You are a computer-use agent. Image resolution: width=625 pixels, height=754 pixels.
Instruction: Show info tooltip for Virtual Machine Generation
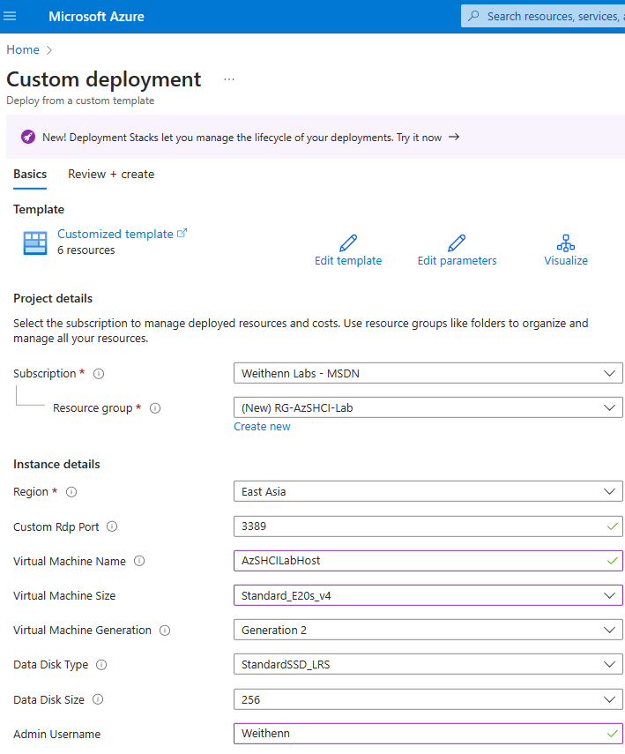(x=165, y=631)
